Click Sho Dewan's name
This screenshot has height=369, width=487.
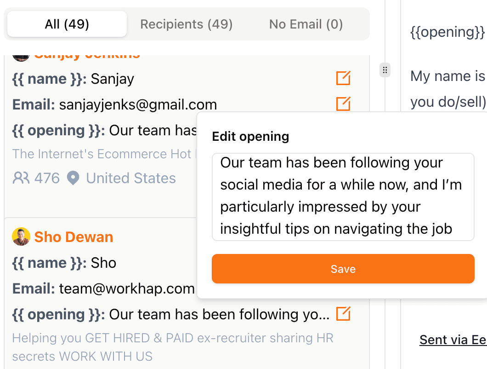click(x=74, y=237)
